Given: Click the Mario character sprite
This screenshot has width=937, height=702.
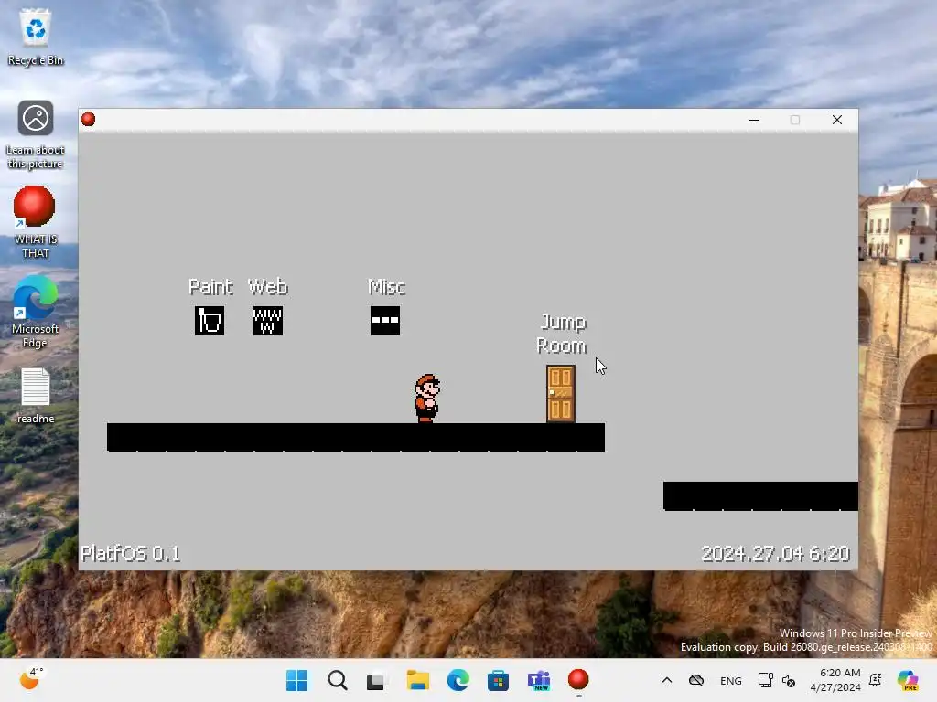Looking at the screenshot, I should coord(427,399).
